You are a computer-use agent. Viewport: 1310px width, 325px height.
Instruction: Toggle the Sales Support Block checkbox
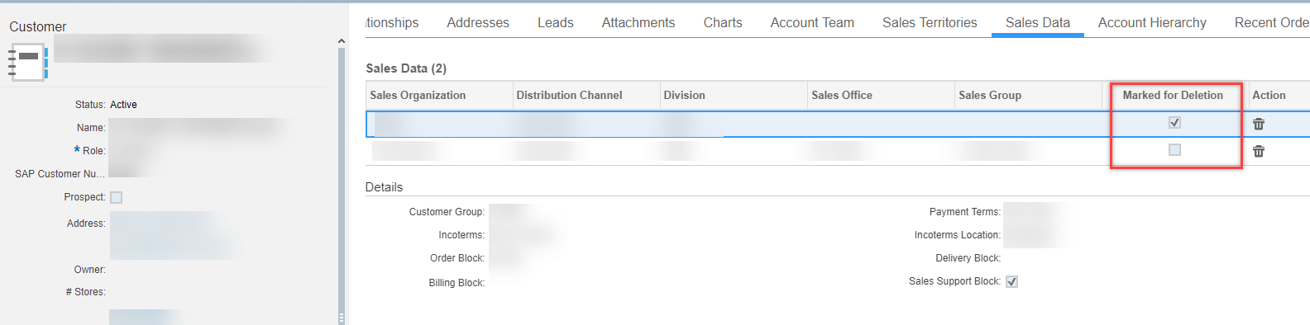(x=1011, y=281)
